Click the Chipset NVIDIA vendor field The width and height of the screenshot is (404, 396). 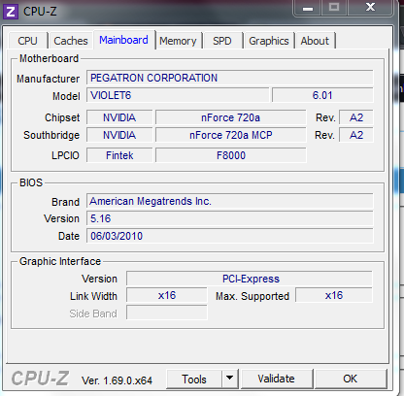tap(119, 117)
